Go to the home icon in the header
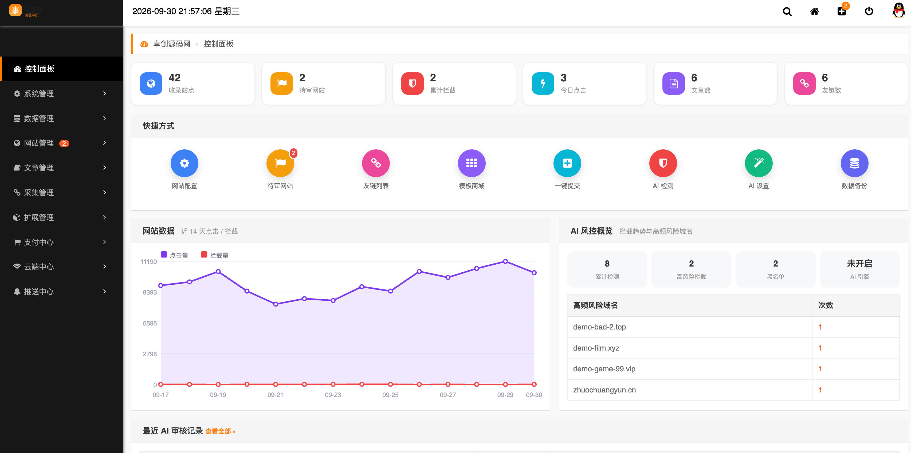This screenshot has width=911, height=453. point(814,11)
